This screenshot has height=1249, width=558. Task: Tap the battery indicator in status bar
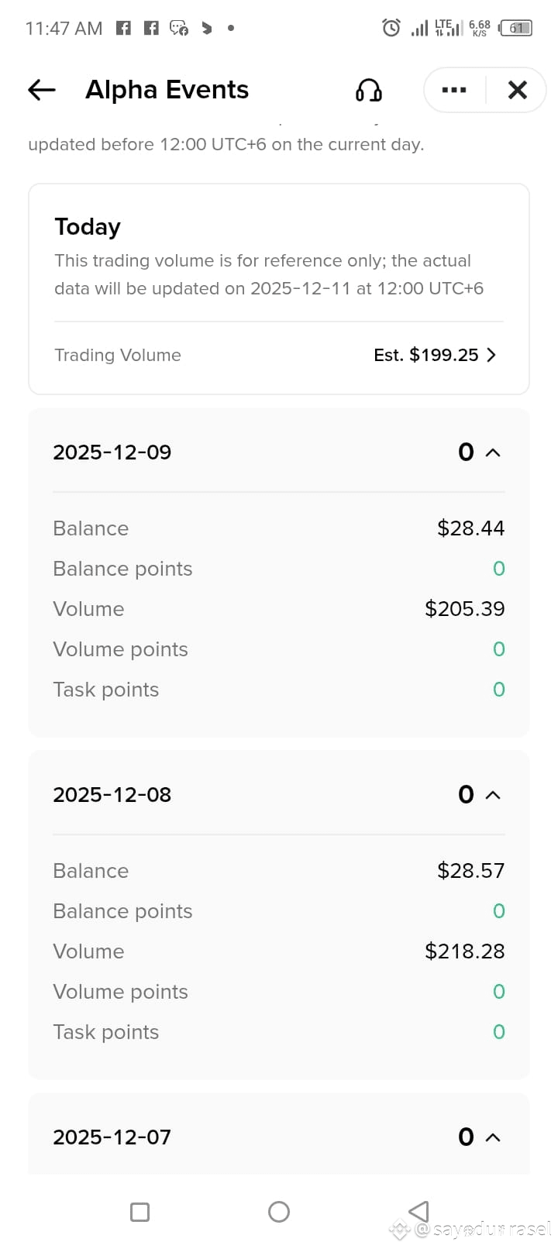coord(517,28)
